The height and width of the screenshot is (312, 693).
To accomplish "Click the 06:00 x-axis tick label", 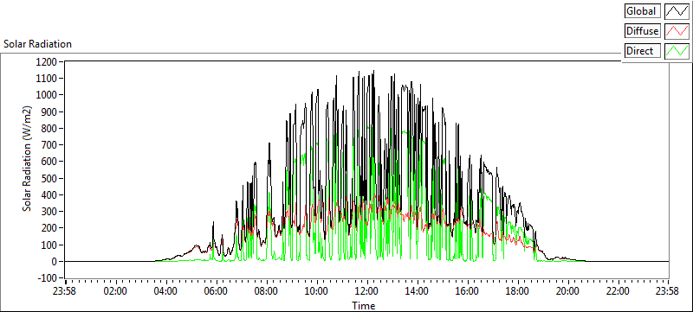I will (217, 291).
